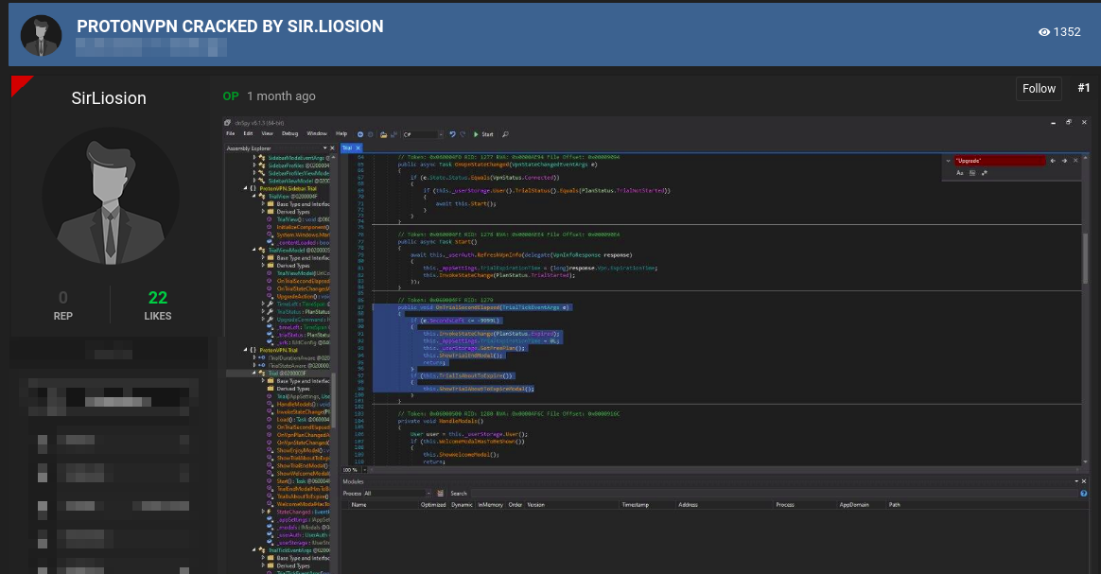
Task: Sort modules by Address column
Action: pos(689,505)
